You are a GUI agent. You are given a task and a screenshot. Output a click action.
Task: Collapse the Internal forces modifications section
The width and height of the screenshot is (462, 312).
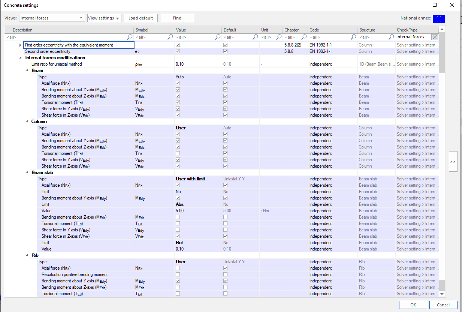[21, 58]
